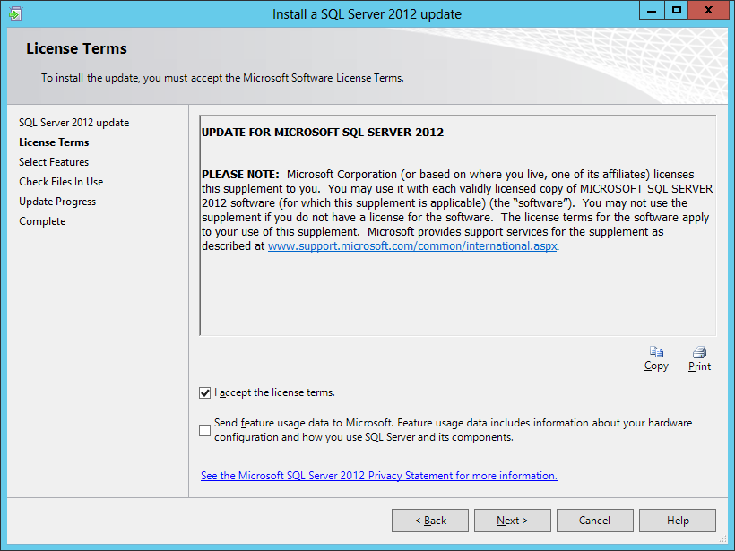Open the SQL Server 2012 Privacy Statement link

(x=379, y=476)
